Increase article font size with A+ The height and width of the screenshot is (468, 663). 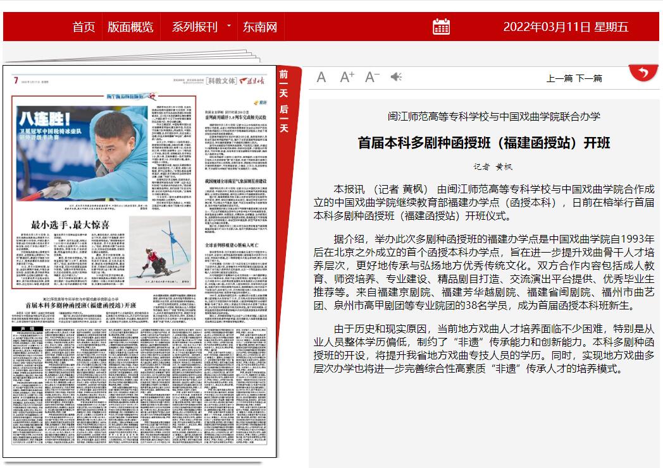(347, 77)
